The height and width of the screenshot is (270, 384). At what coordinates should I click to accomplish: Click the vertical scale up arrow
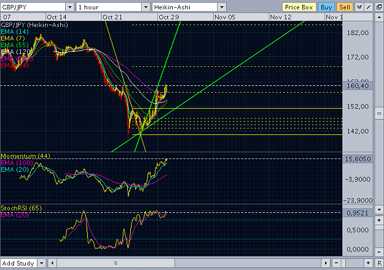point(379,17)
